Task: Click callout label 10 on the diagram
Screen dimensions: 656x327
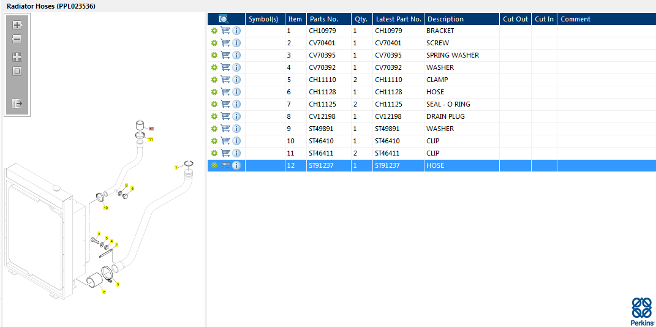Action: pyautogui.click(x=105, y=208)
